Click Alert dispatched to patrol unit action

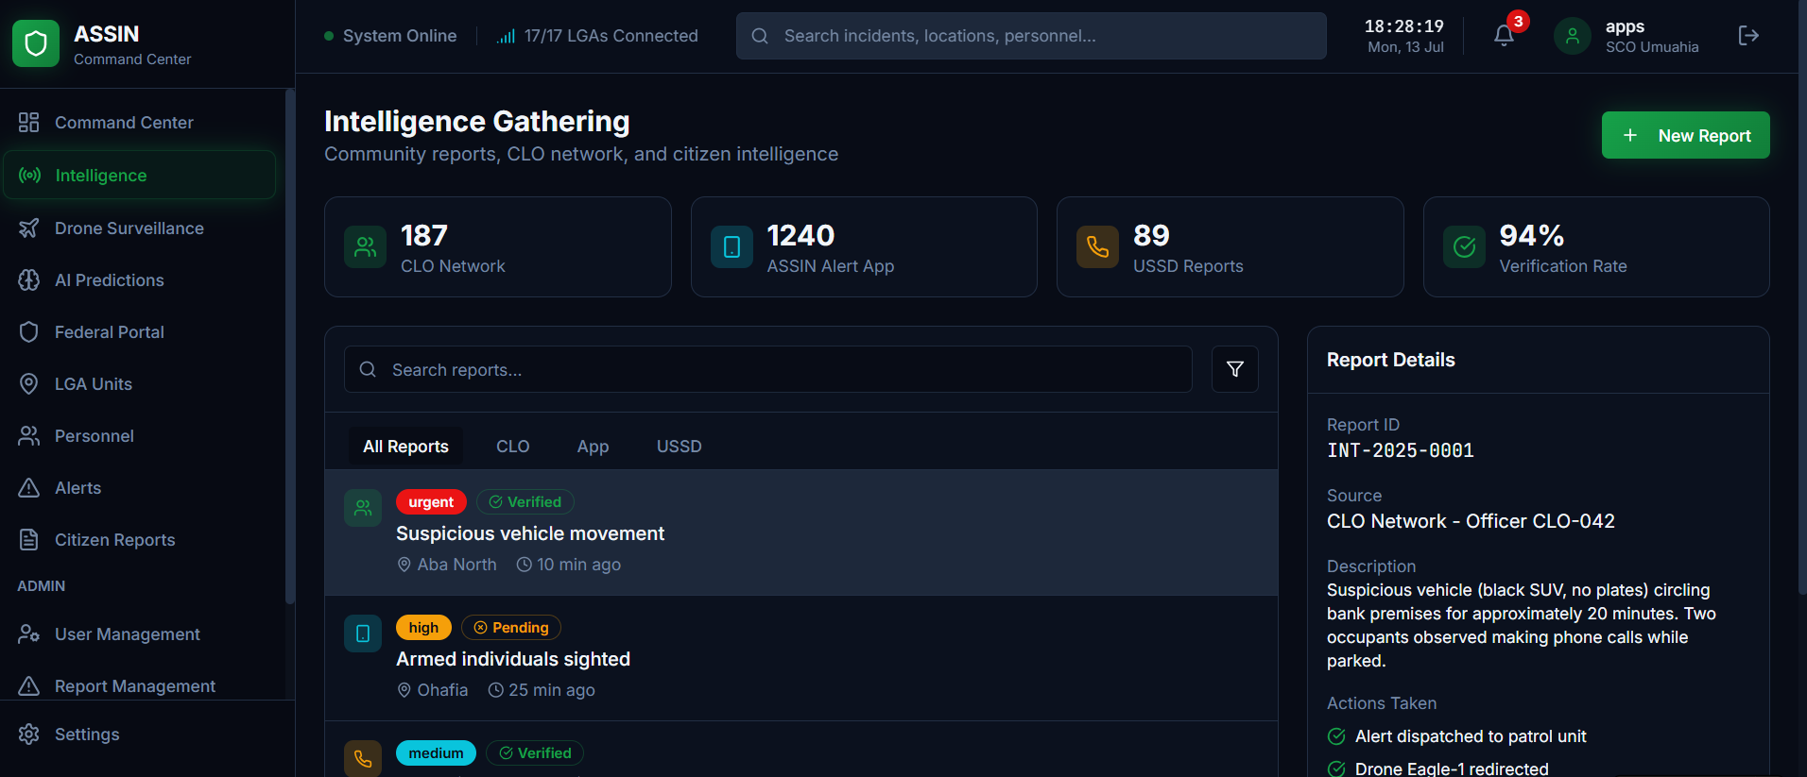coord(1471,736)
